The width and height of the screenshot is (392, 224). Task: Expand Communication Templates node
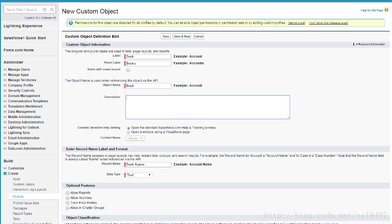pyautogui.click(x=5, y=101)
